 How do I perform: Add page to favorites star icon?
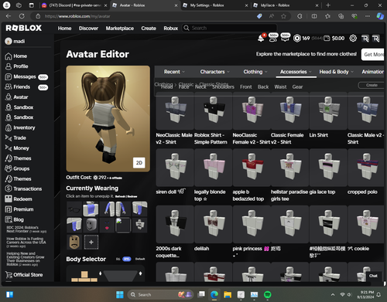(x=283, y=16)
